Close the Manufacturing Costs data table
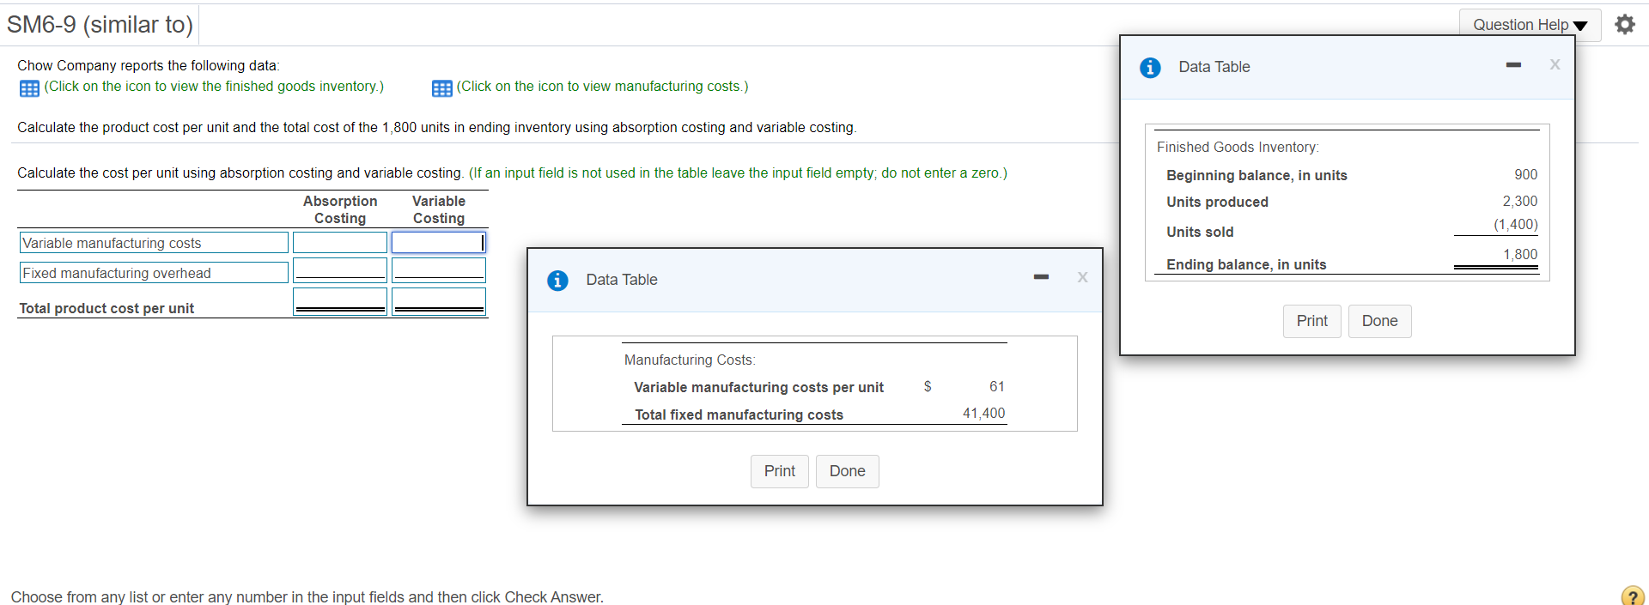Viewport: 1649px width, 605px height. pyautogui.click(x=1082, y=277)
